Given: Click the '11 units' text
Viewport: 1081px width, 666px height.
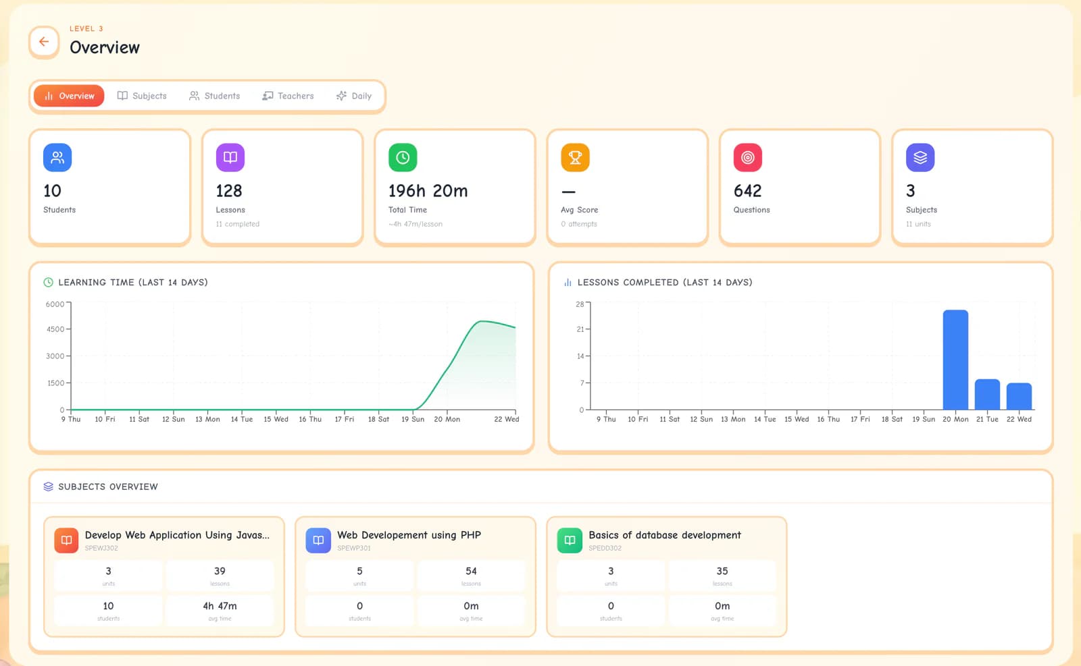Looking at the screenshot, I should 918,224.
